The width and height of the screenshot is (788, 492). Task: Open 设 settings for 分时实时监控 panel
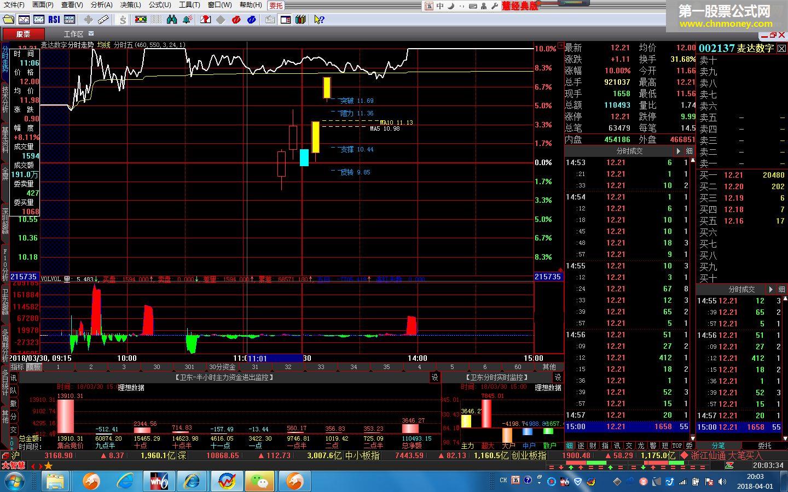[x=558, y=377]
